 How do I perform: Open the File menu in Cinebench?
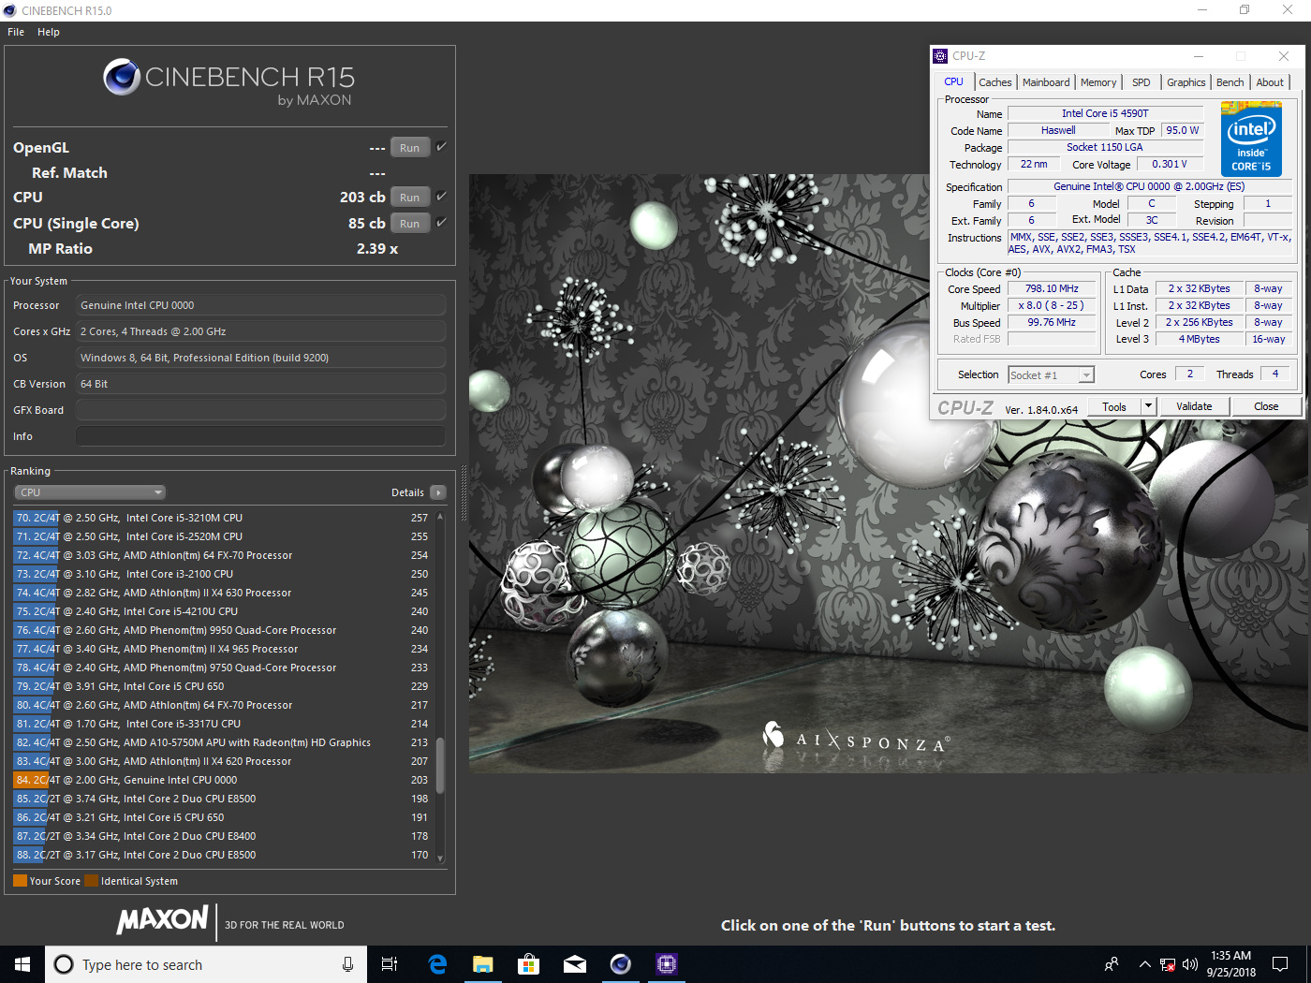click(x=16, y=32)
